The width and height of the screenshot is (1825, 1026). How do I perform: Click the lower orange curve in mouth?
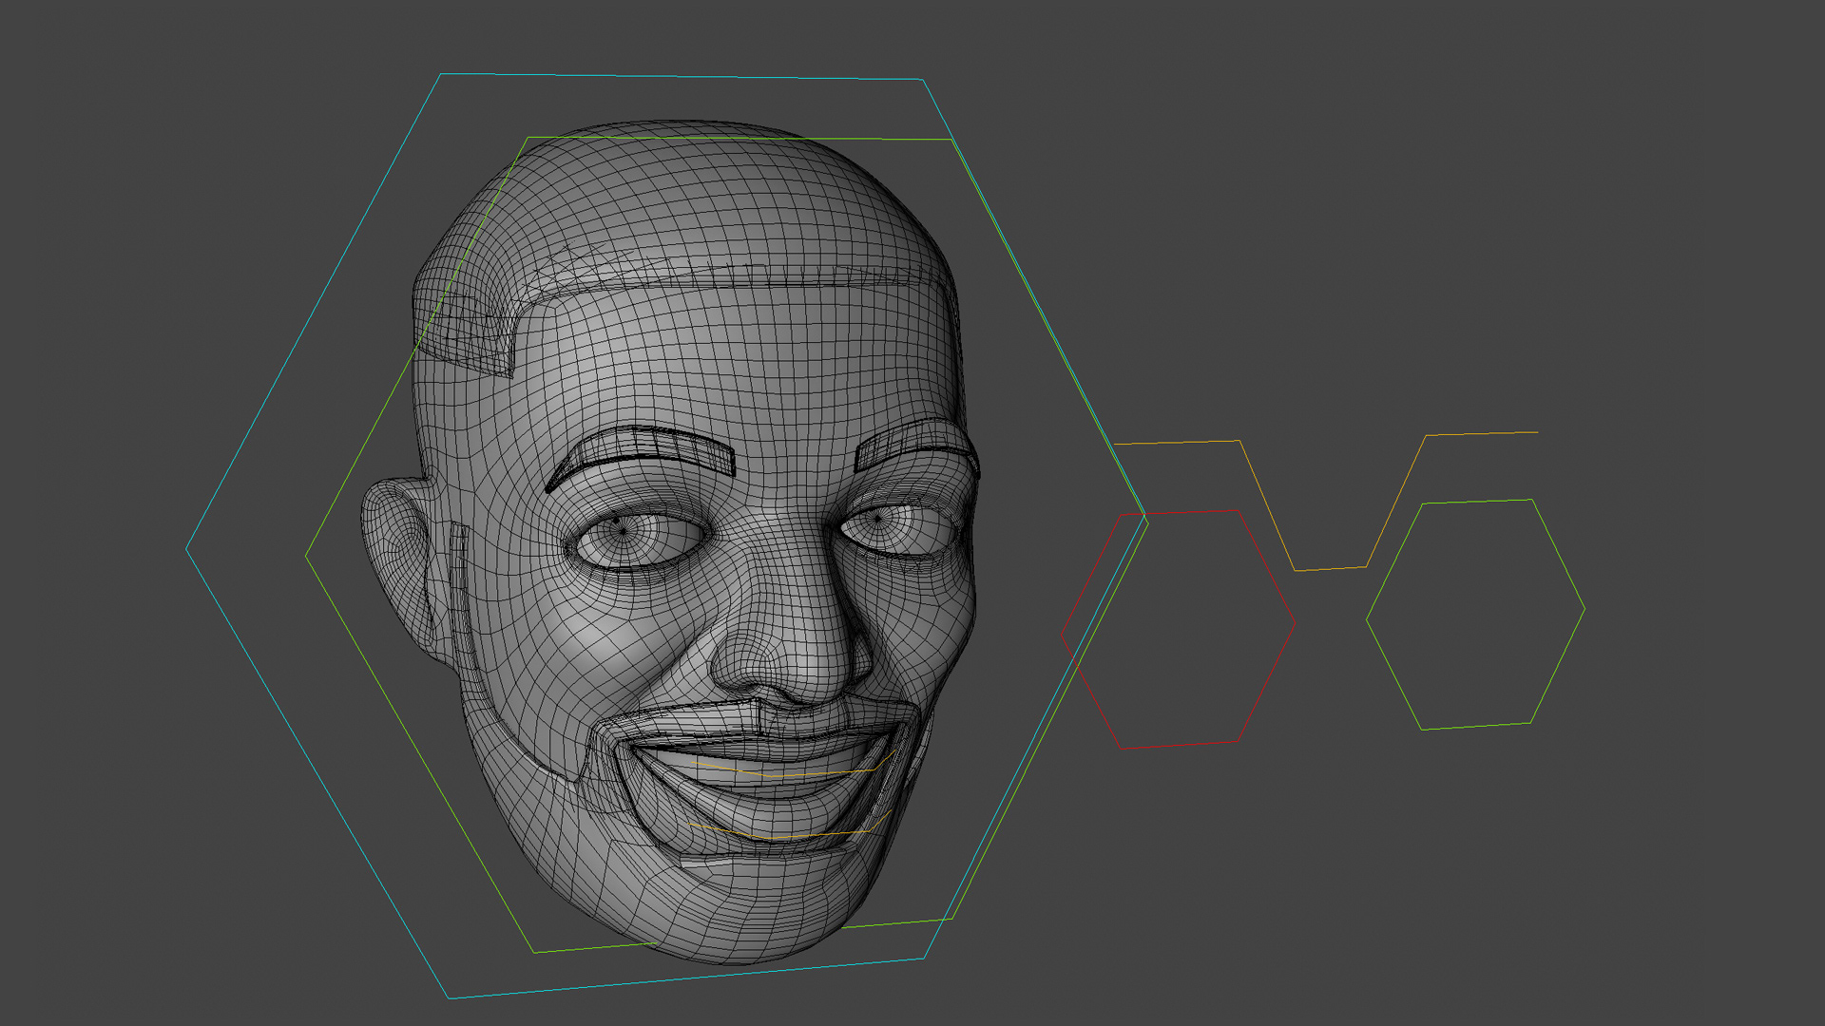pyautogui.click(x=789, y=838)
